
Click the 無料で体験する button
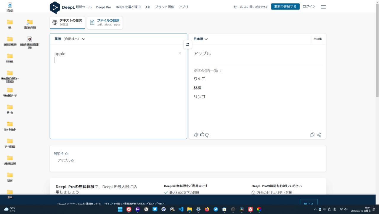coord(285,7)
